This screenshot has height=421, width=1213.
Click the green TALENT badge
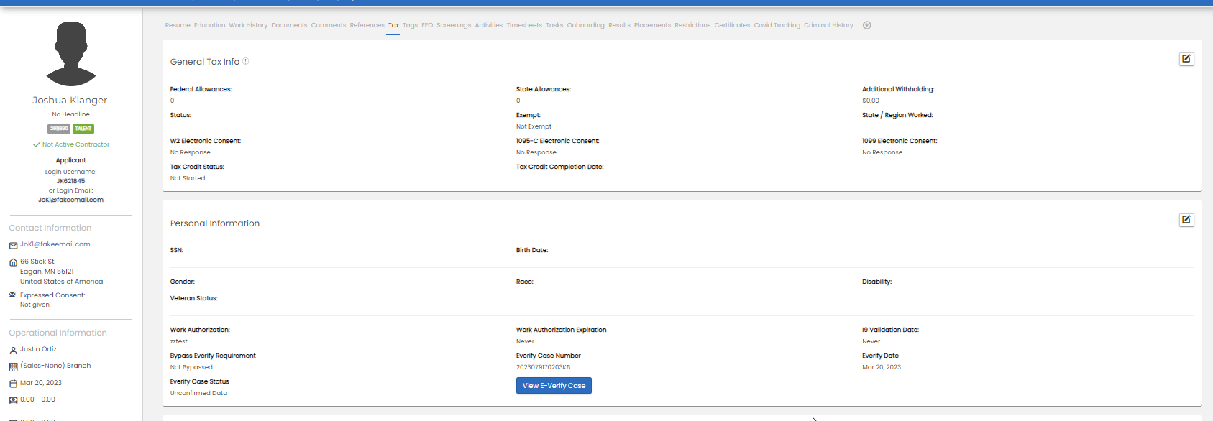(83, 129)
